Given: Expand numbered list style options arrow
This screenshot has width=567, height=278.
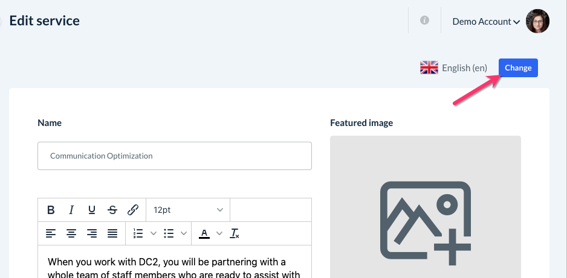Looking at the screenshot, I should coord(153,233).
